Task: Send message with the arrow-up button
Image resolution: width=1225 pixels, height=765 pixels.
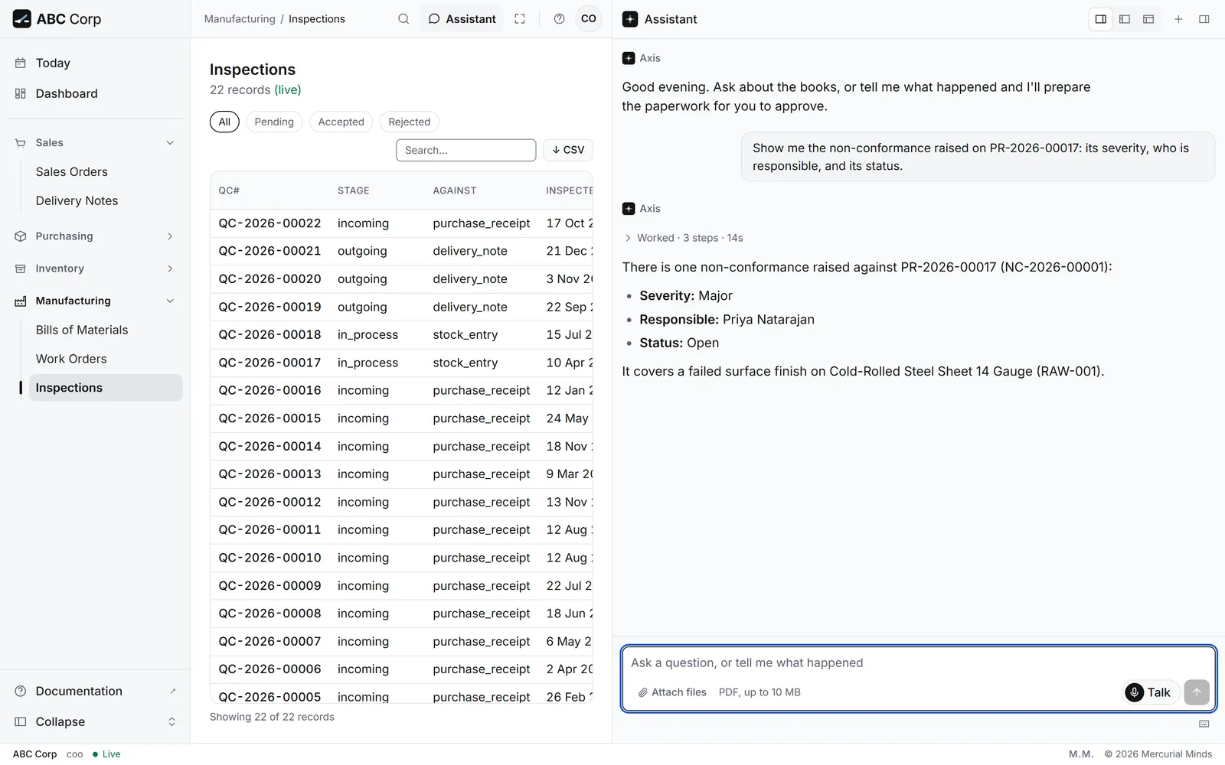Action: [x=1197, y=692]
